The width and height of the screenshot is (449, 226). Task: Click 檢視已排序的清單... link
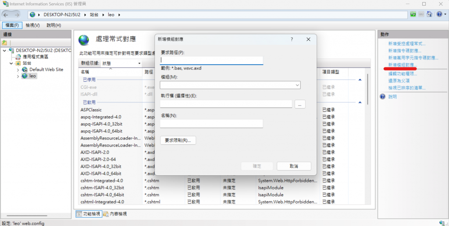click(406, 88)
